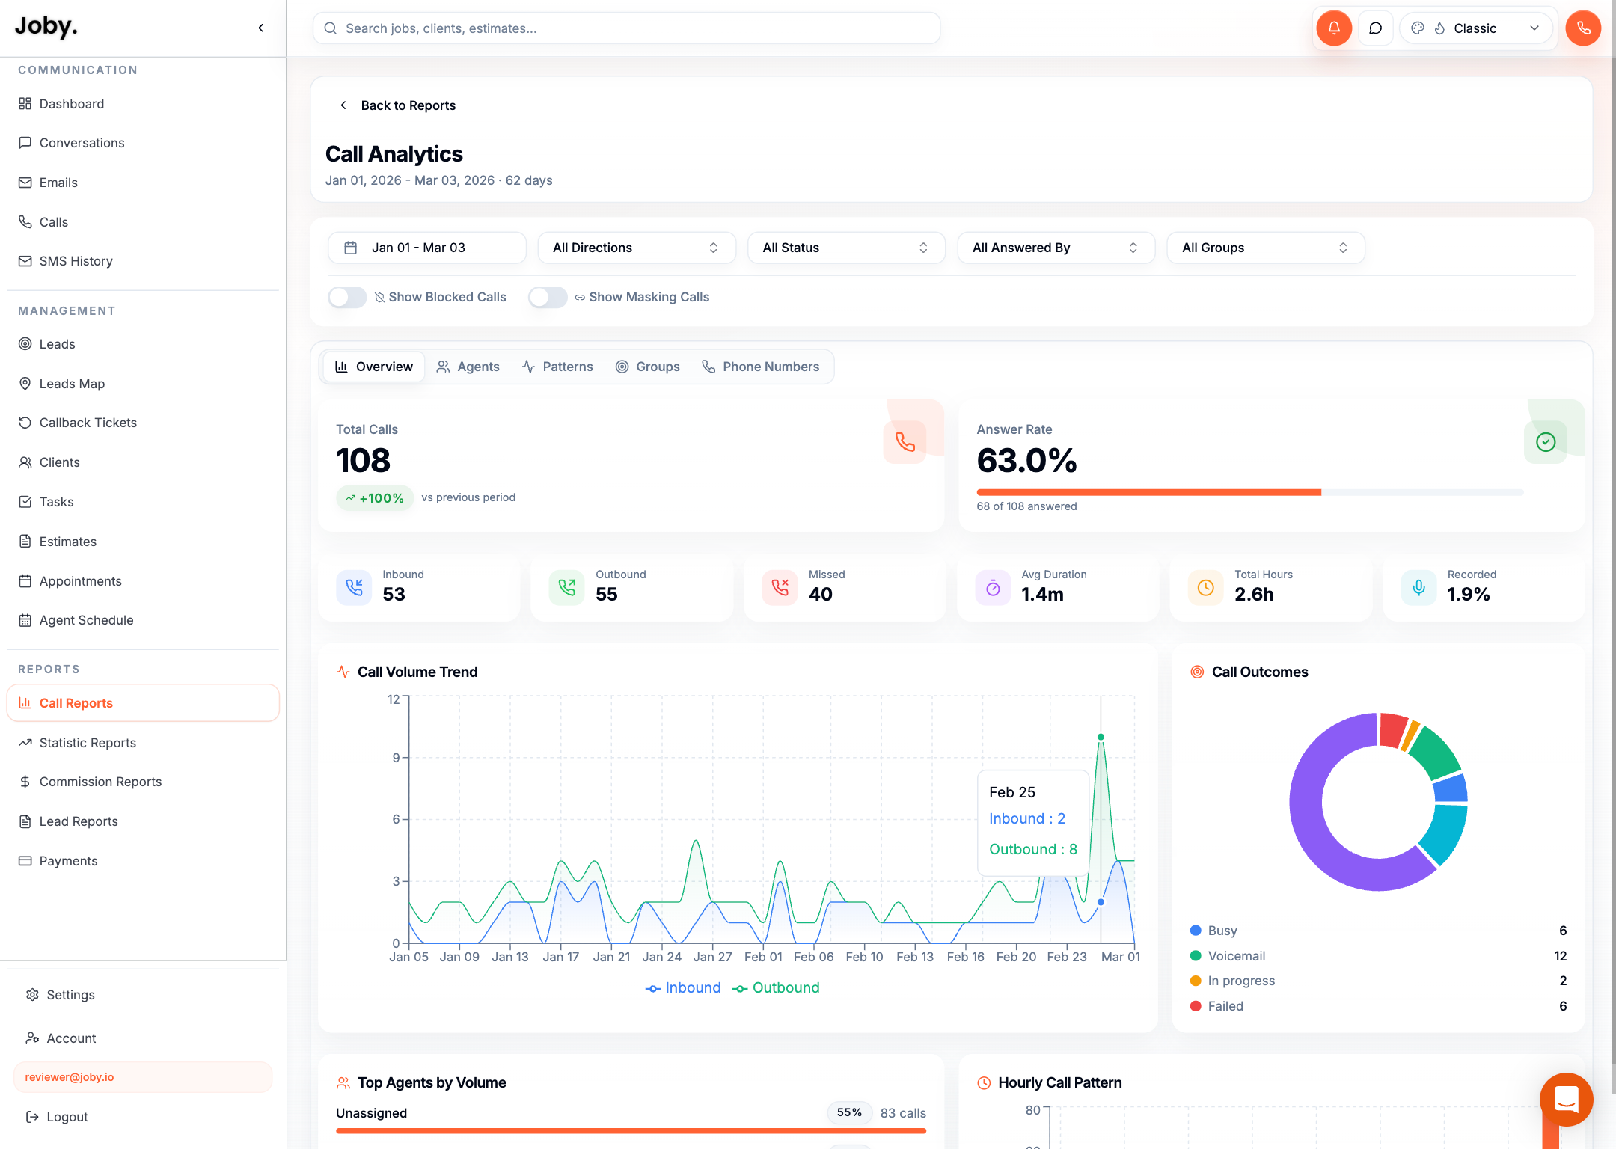
Task: Go Back to Reports
Action: coord(398,105)
